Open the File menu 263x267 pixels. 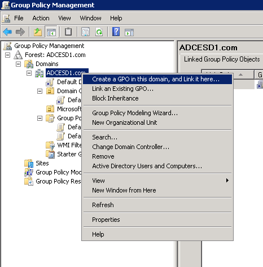19,18
